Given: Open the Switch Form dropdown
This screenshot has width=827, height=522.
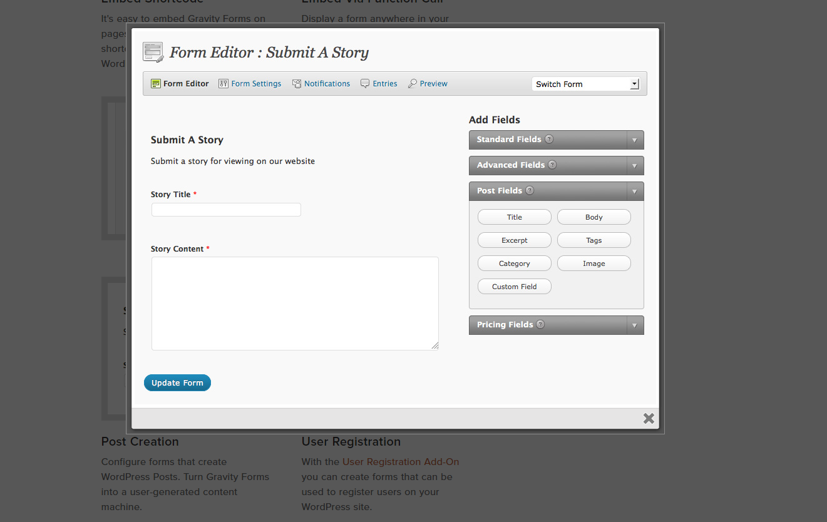Looking at the screenshot, I should (x=587, y=84).
